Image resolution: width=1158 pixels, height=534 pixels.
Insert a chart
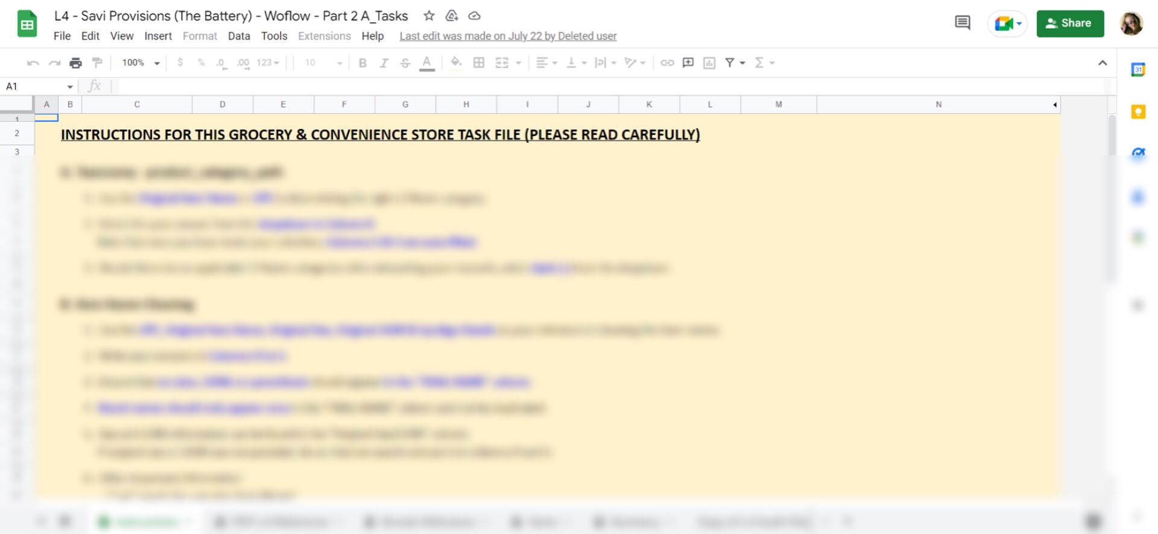[709, 63]
